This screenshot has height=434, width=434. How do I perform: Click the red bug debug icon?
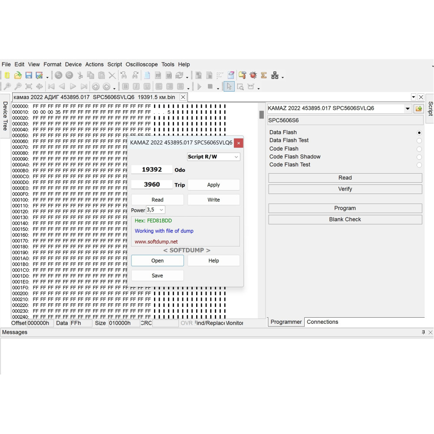click(x=253, y=75)
